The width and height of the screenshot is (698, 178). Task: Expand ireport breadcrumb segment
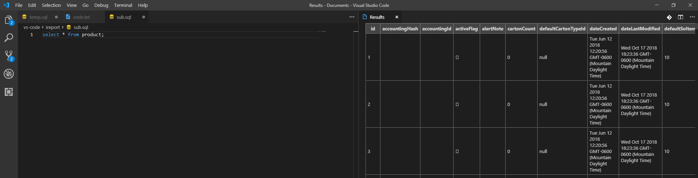pyautogui.click(x=53, y=27)
